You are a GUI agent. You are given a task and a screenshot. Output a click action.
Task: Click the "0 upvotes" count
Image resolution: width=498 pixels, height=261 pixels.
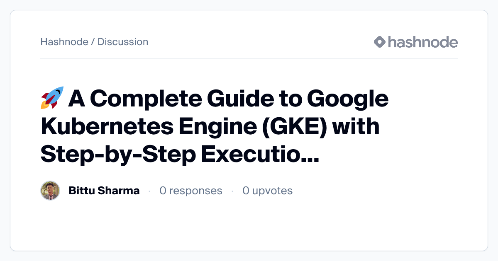[268, 191]
